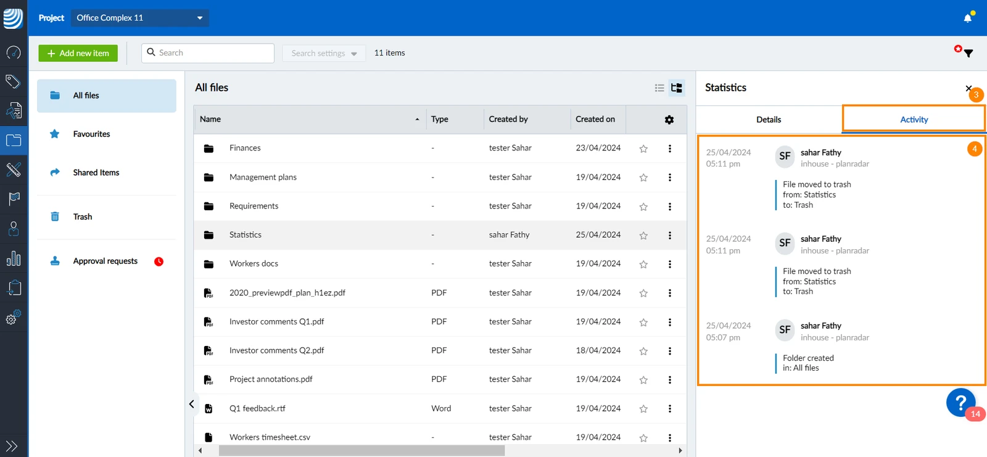
Task: Click the horizontal scrollbar under file list
Action: point(361,451)
